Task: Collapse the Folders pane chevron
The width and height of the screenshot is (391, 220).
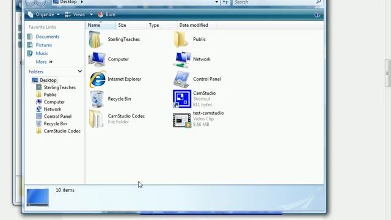Action: click(x=80, y=71)
